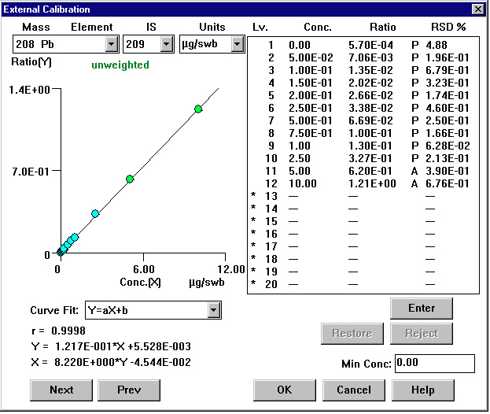Viewport: 490px width, 414px height.
Task: Click the Enter button
Action: click(422, 308)
